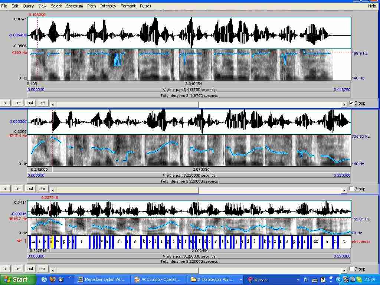Launch Firefox from the quick launch bar
Viewport: 380px width, 285px height.
(53, 279)
